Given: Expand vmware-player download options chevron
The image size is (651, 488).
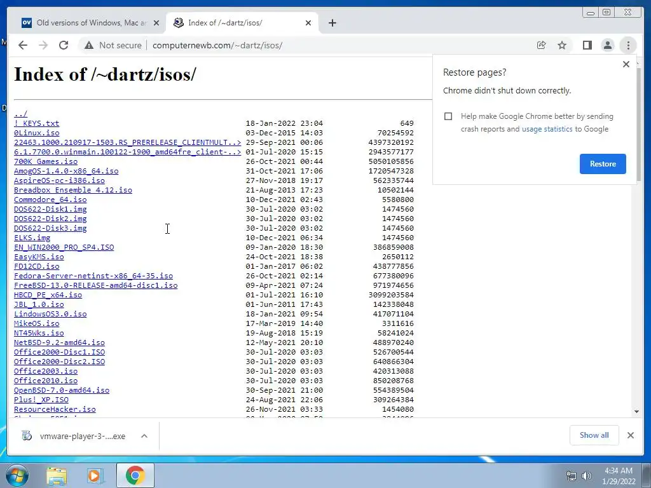Looking at the screenshot, I should (x=144, y=436).
